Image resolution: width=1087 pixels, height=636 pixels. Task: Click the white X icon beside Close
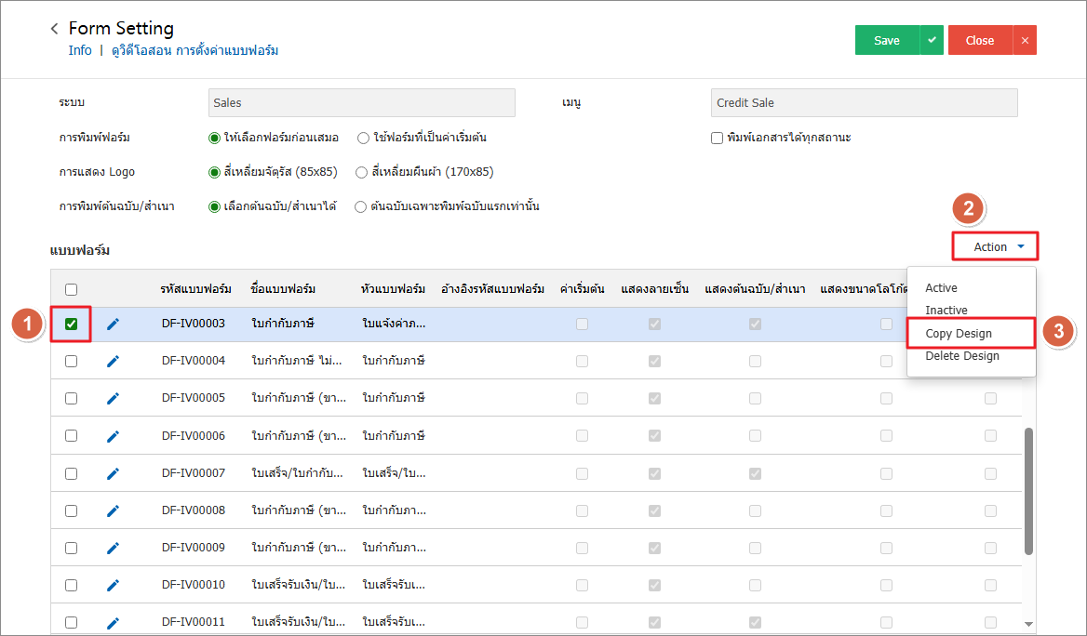coord(1025,40)
